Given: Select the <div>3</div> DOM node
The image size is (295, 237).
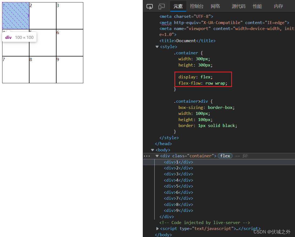Looking at the screenshot, I should coord(178,174).
